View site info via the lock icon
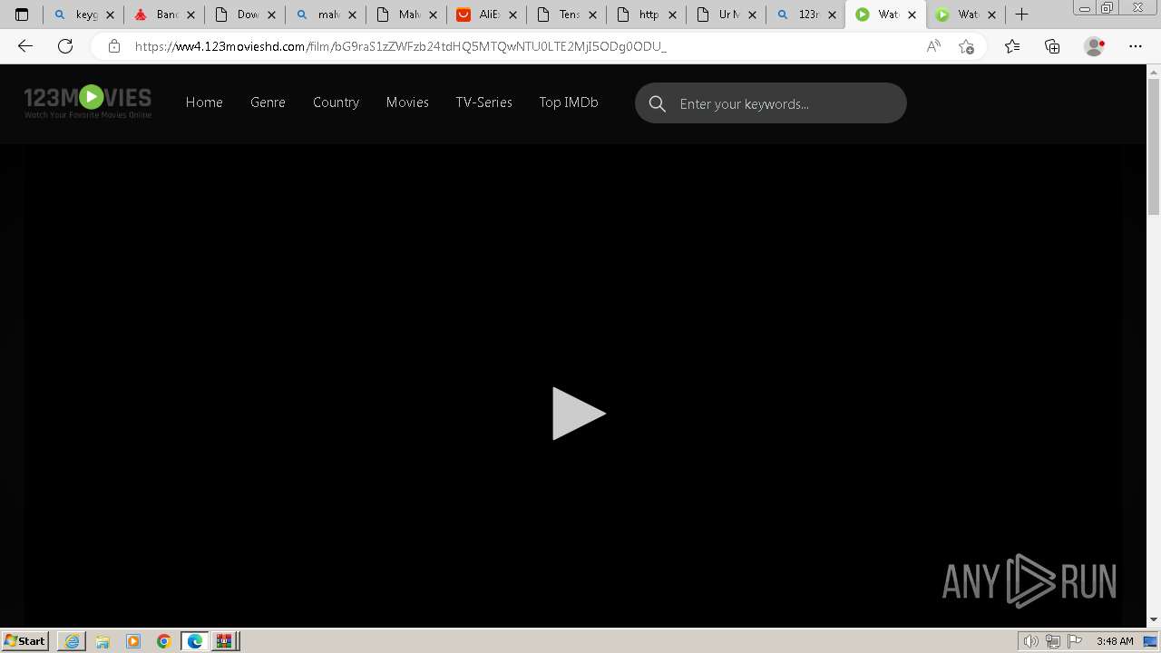The width and height of the screenshot is (1161, 653). click(x=114, y=46)
